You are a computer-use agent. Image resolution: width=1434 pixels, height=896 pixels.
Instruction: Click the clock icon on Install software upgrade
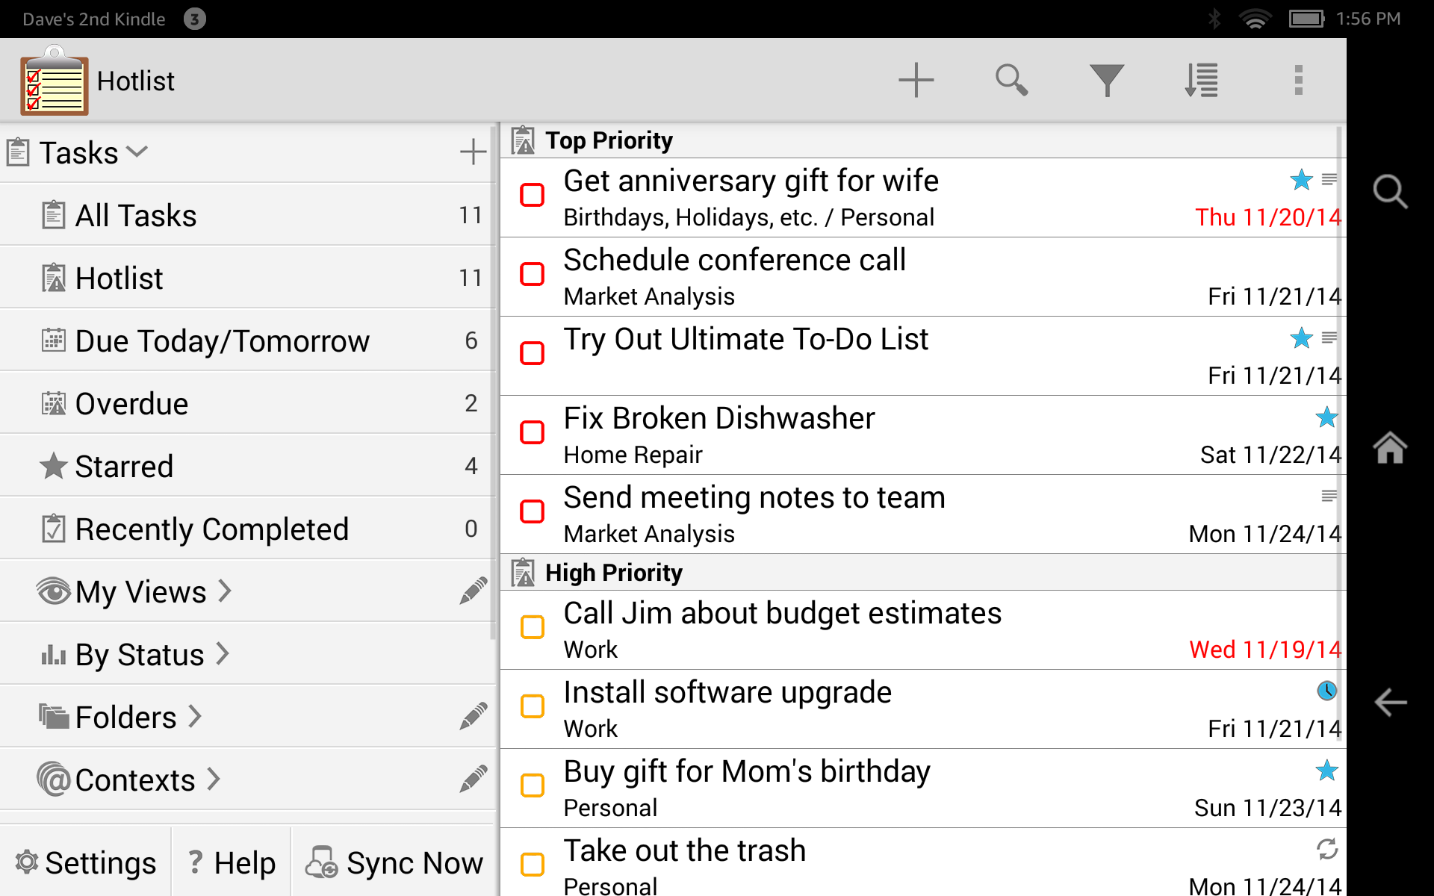tap(1326, 691)
